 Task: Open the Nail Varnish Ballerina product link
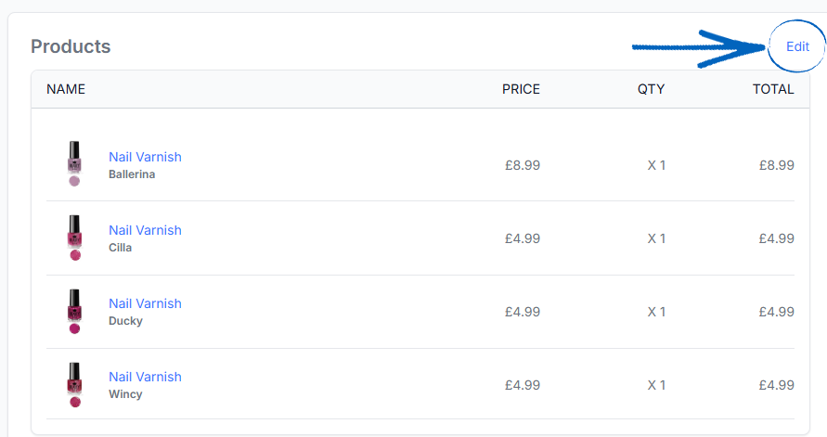[145, 157]
